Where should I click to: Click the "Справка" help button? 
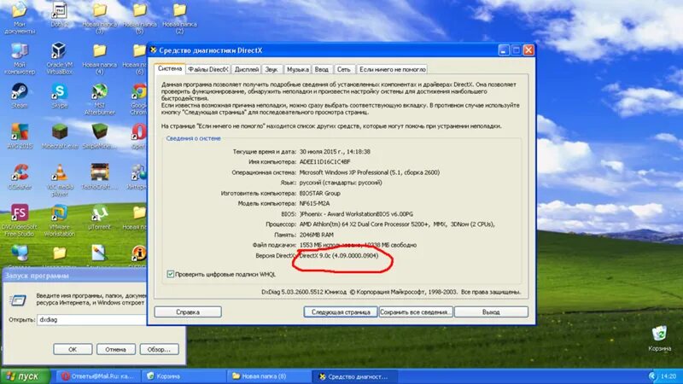tap(188, 311)
